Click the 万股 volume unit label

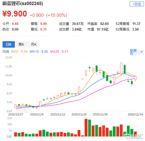9,137
